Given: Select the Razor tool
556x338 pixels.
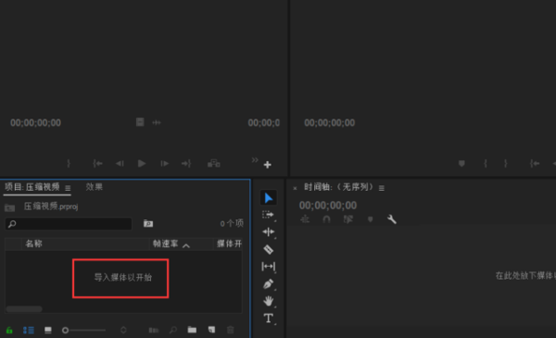Looking at the screenshot, I should (269, 249).
